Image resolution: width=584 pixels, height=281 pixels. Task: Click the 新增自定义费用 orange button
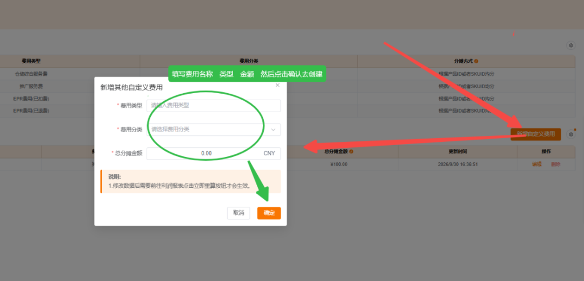click(535, 134)
